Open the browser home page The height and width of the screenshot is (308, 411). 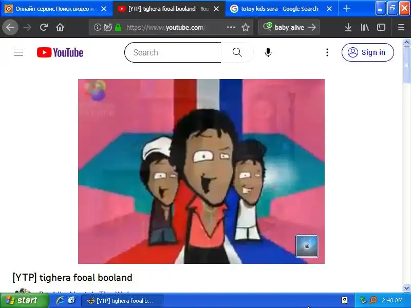pyautogui.click(x=60, y=27)
